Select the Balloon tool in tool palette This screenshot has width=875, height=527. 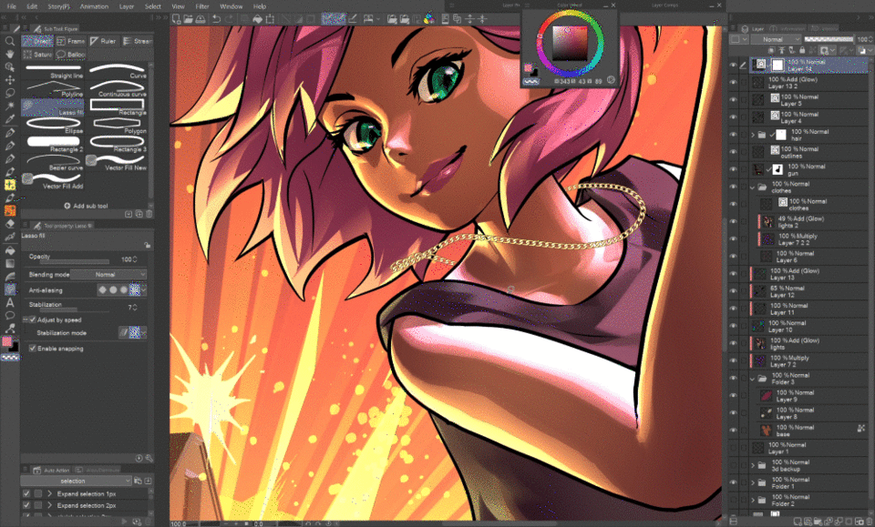pyautogui.click(x=9, y=315)
